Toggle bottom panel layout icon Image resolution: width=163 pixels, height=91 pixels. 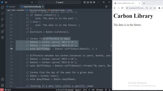pos(88,2)
